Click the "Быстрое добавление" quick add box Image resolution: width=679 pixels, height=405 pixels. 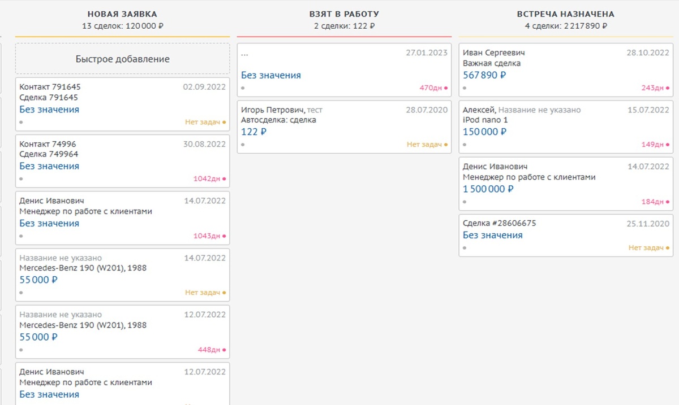point(122,59)
